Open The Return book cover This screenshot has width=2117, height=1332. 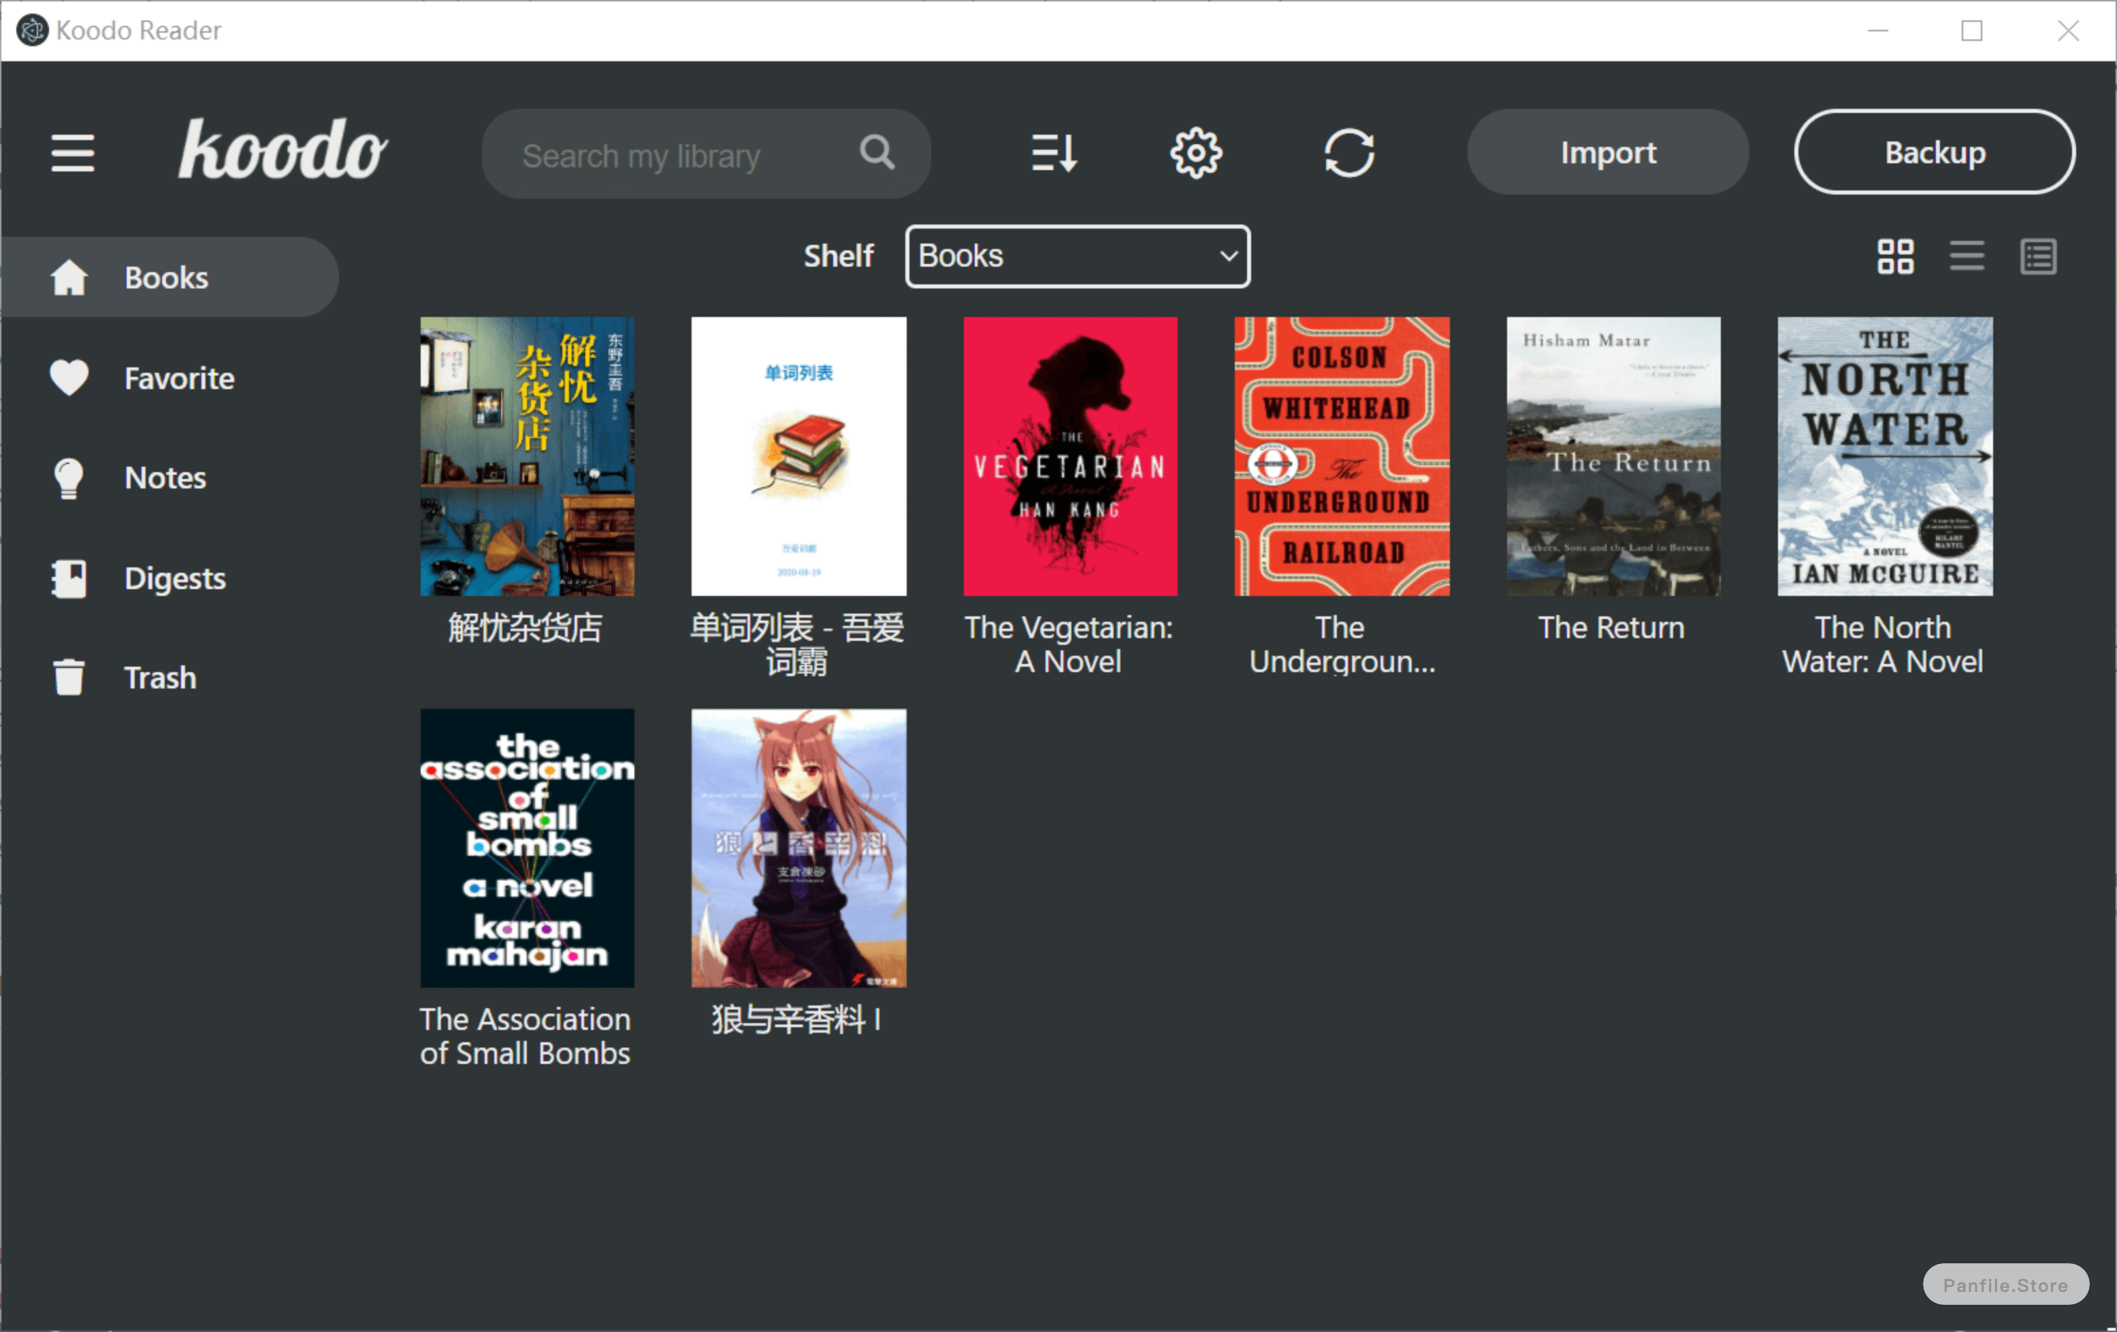click(x=1613, y=456)
